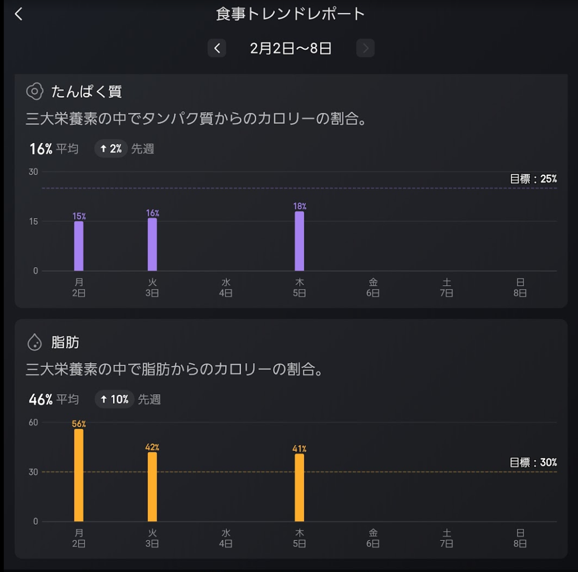This screenshot has width=578, height=572.
Task: Tap the back arrow at top left
Action: click(19, 14)
